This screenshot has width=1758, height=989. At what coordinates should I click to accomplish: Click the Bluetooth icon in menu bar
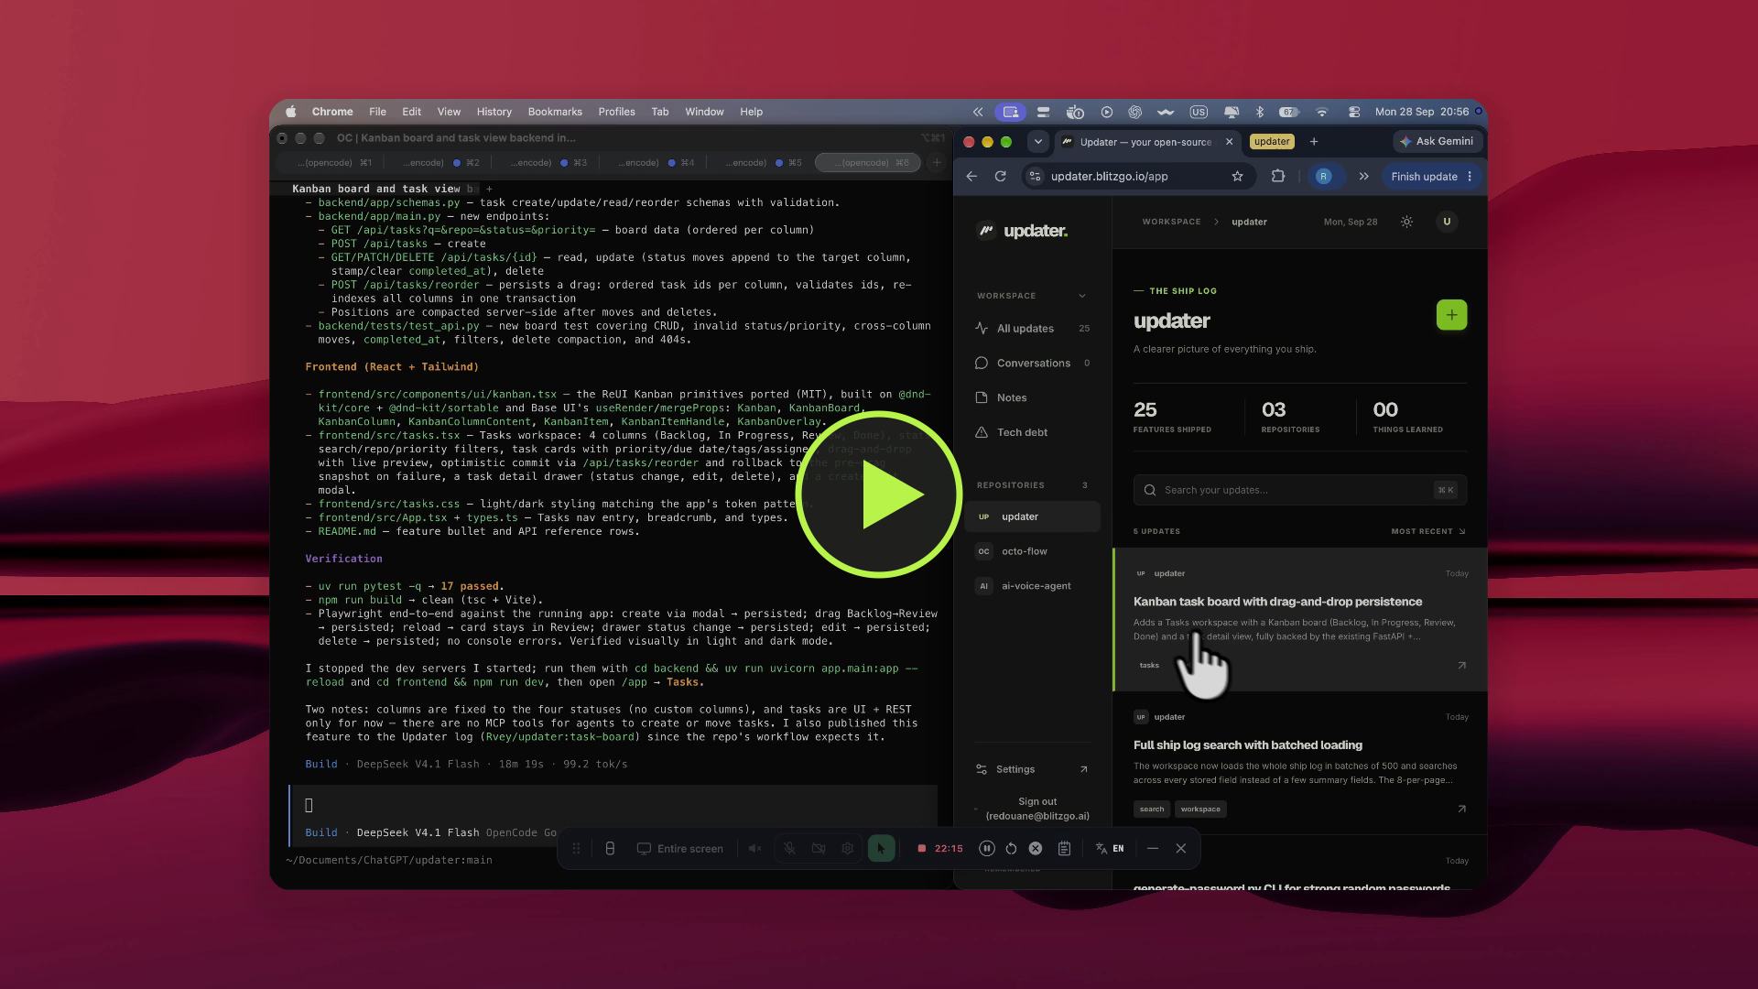coord(1259,112)
